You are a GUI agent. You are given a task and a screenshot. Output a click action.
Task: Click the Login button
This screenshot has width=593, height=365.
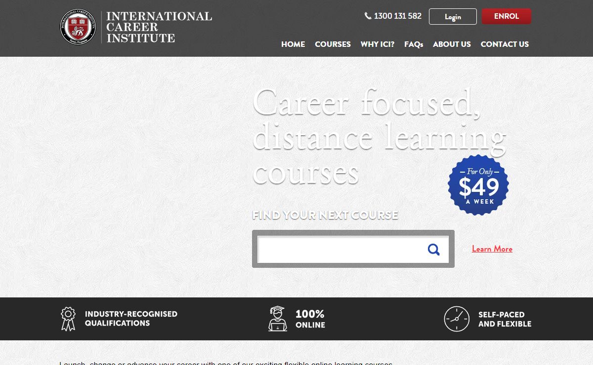(453, 16)
